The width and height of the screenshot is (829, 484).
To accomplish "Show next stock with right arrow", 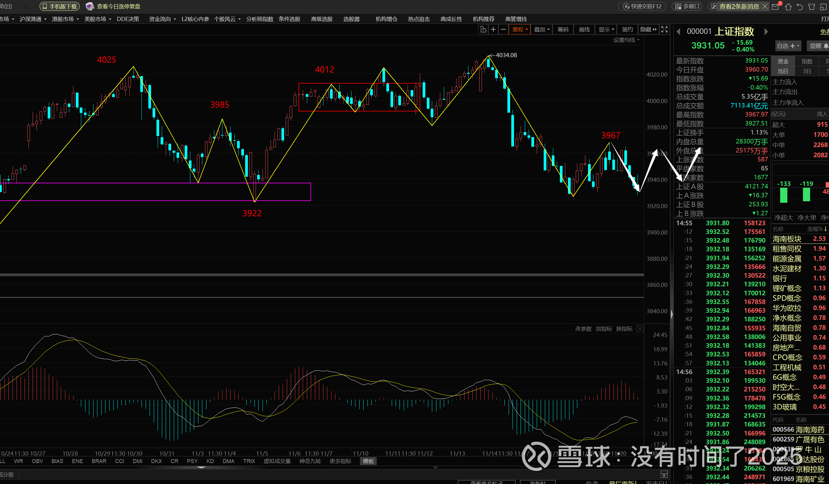I will tap(766, 31).
